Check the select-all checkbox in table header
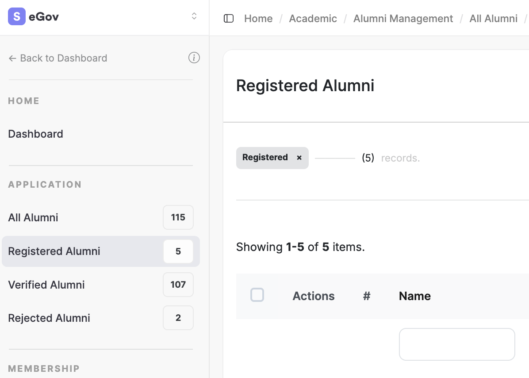The width and height of the screenshot is (529, 378). point(257,295)
